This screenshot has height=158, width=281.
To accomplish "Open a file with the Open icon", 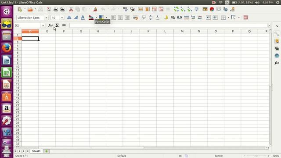I will pyautogui.click(x=30, y=9).
